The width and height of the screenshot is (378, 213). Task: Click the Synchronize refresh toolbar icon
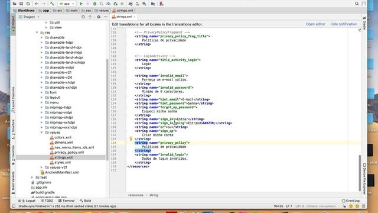coord(28,4)
